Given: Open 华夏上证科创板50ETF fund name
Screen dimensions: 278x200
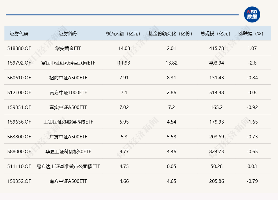Looking at the screenshot, I should tap(68, 151).
